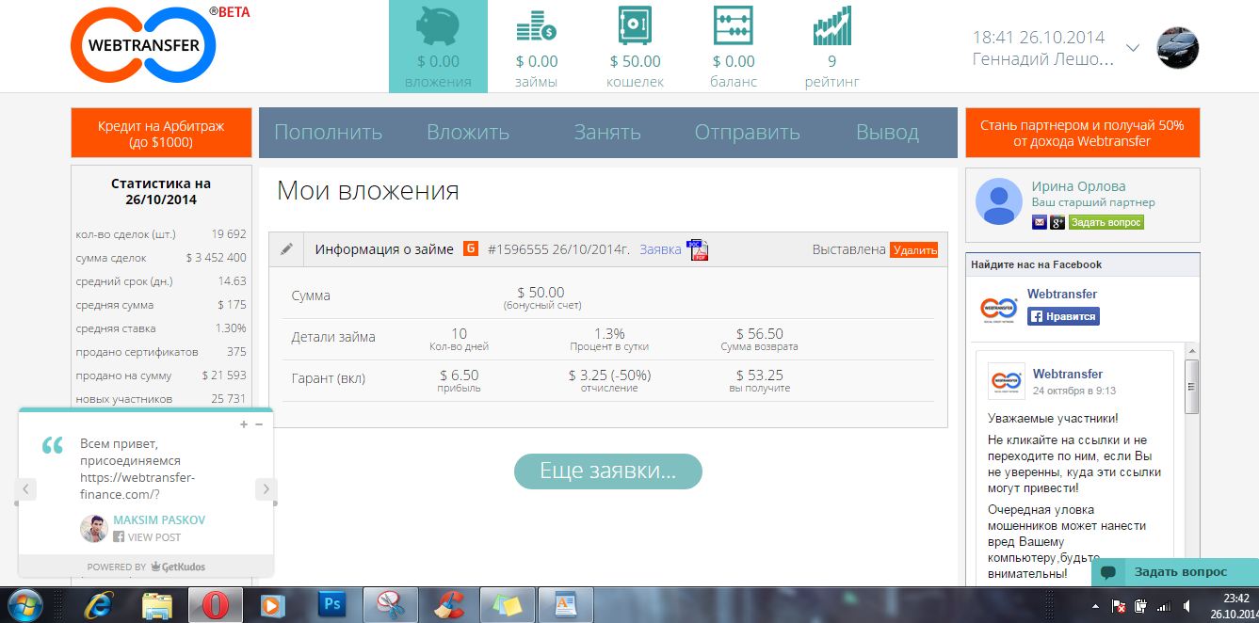Viewport: 1259px width, 623px height.
Task: Click the green Задать вопрос button by partner
Action: coord(1106,222)
